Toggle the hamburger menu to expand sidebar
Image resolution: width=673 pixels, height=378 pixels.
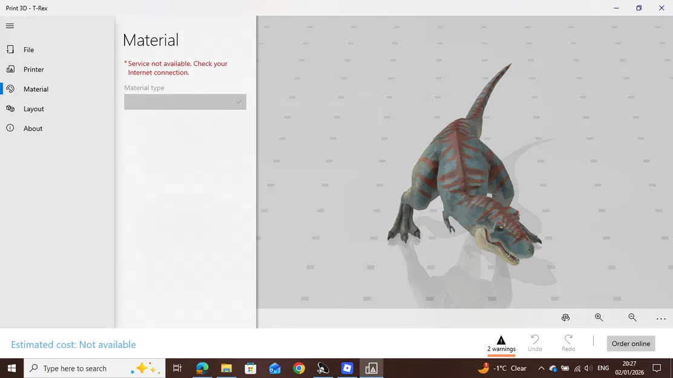point(10,25)
